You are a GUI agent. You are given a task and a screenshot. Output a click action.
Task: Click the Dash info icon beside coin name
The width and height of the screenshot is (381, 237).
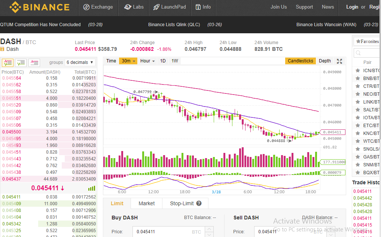click(x=2, y=49)
